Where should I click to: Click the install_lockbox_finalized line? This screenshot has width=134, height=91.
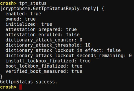tap(48, 61)
